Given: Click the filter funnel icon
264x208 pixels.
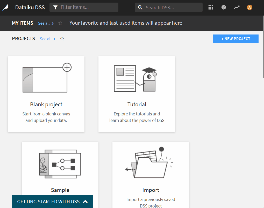Looking at the screenshot, I should pos(55,8).
